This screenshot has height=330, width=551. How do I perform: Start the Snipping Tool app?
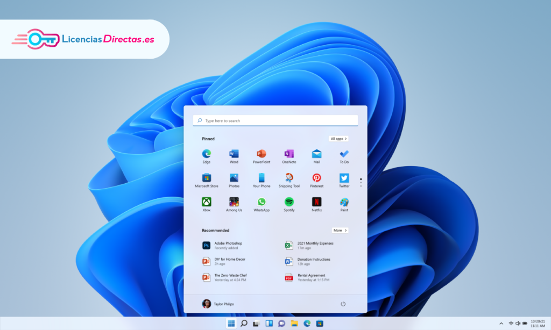(289, 179)
